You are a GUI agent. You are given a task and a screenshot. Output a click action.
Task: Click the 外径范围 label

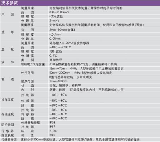(27, 73)
